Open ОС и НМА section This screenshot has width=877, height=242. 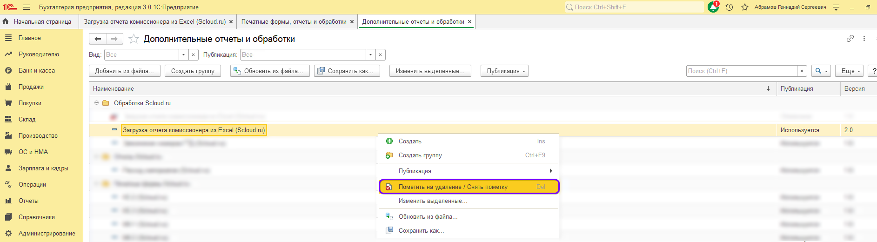(41, 152)
